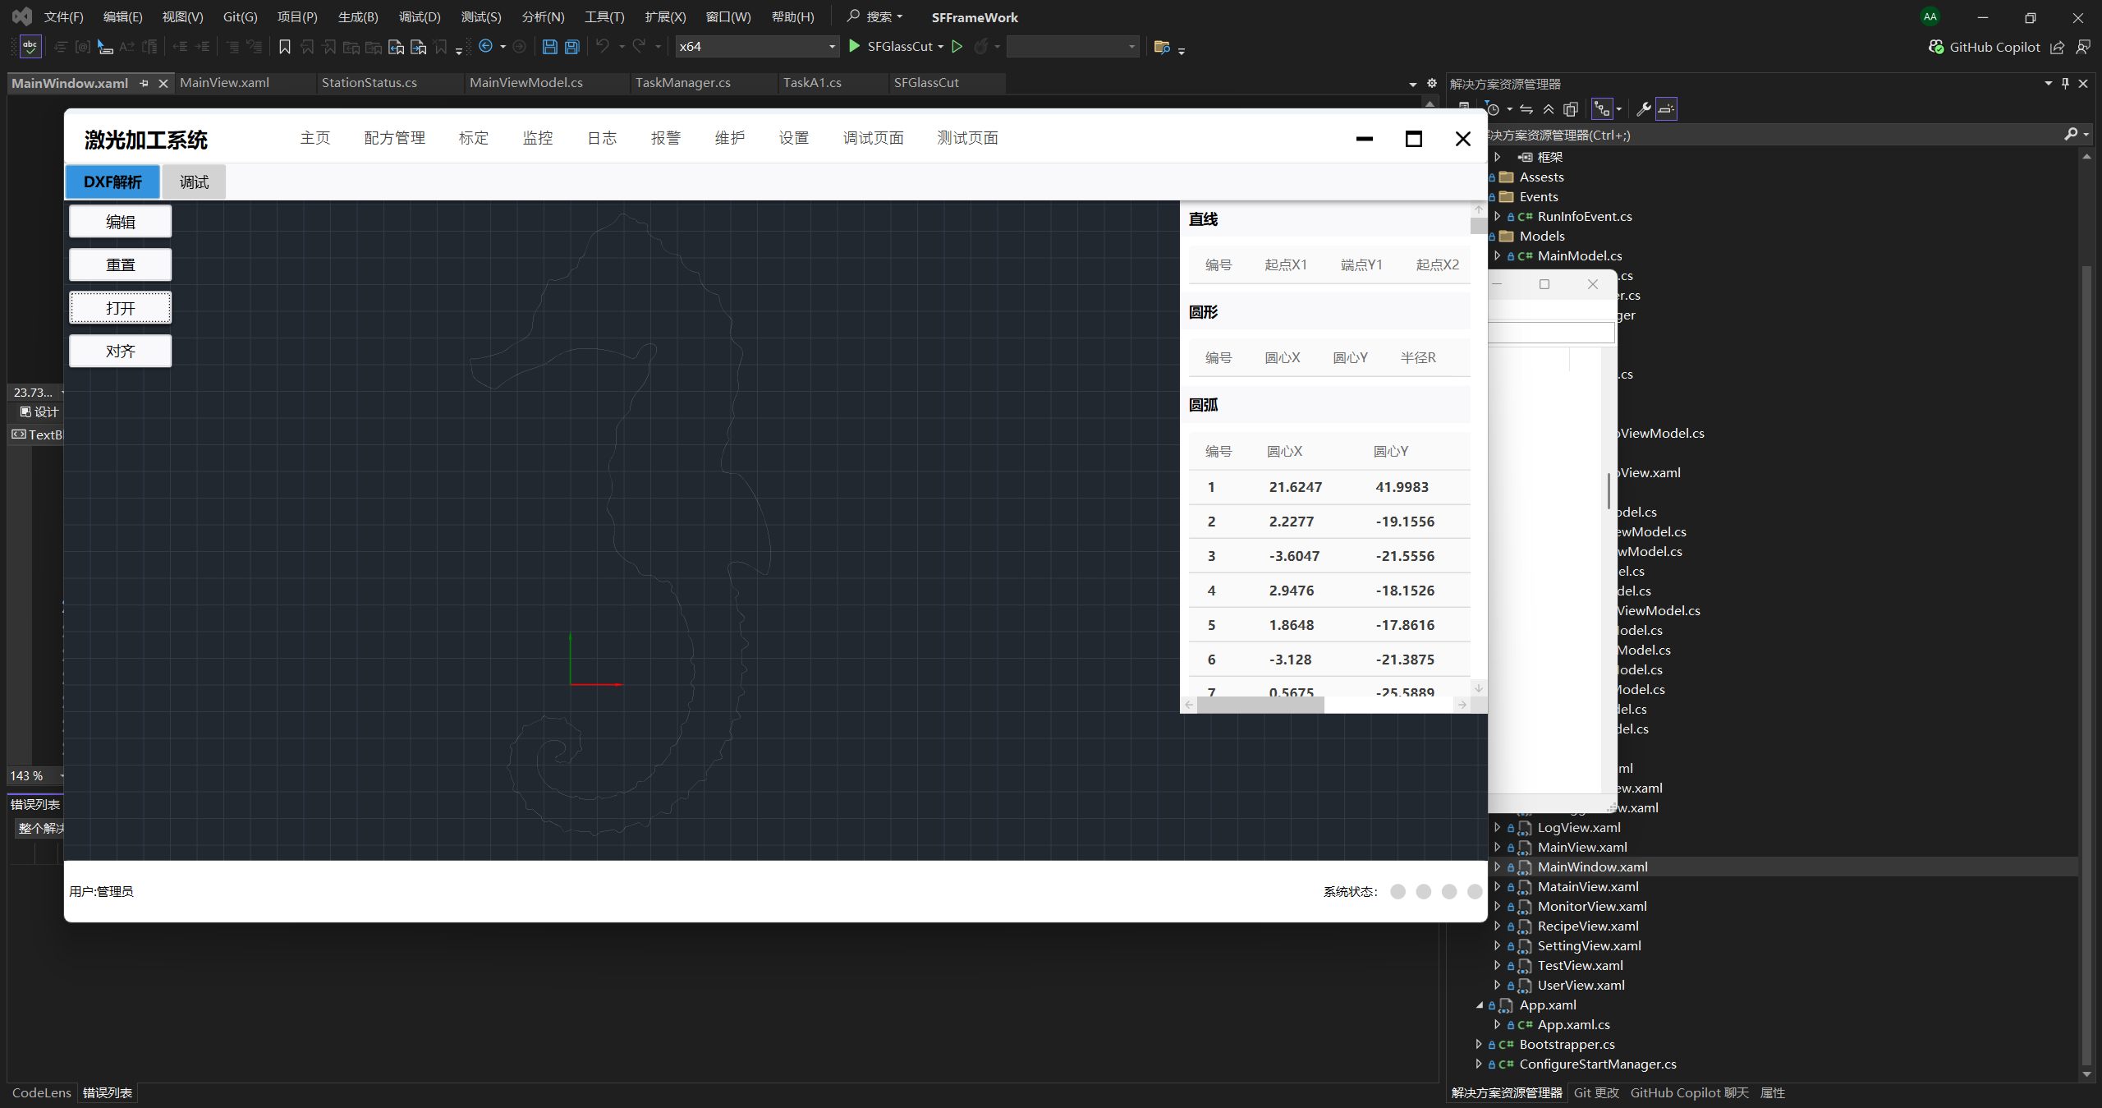Start SFGlassCut with green play icon
The height and width of the screenshot is (1108, 2102).
(x=855, y=47)
